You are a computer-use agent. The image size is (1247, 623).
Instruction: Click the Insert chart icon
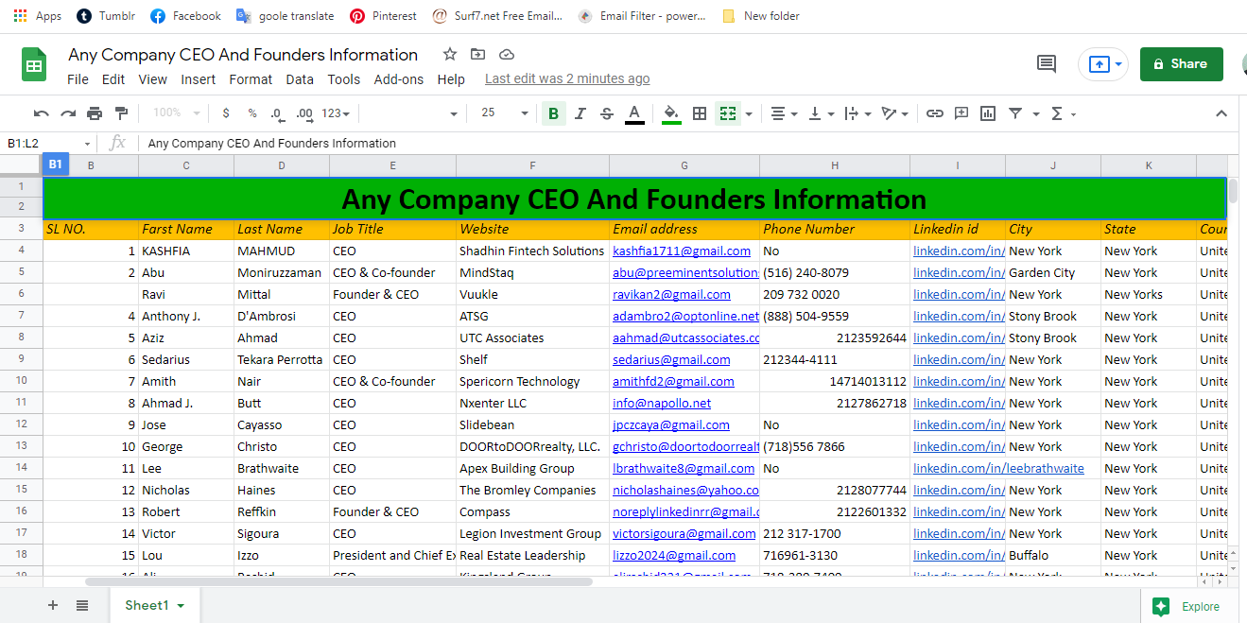[x=988, y=113]
